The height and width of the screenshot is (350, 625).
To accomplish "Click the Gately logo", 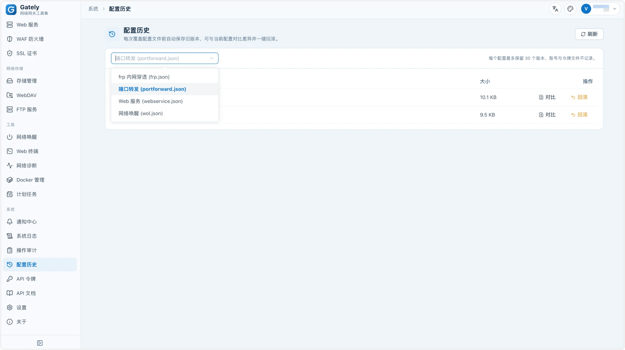I will 11,10.
